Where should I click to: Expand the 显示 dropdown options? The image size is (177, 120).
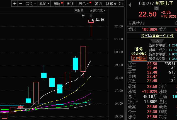[84, 4]
